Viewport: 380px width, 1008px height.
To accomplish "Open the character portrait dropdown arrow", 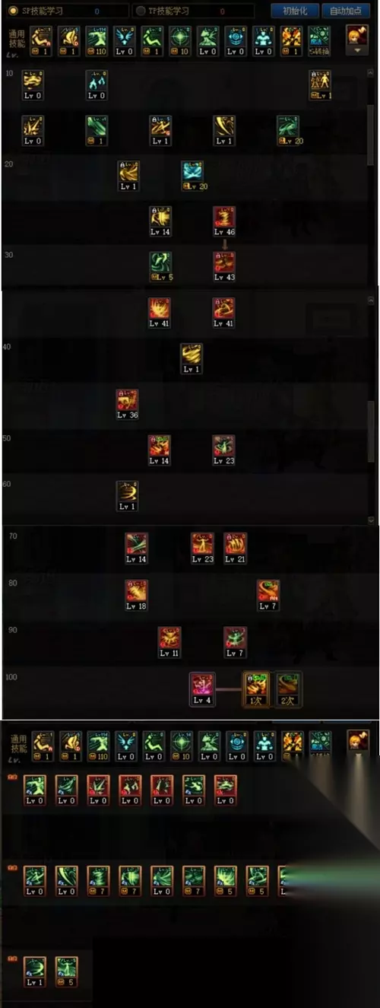I will 357,50.
